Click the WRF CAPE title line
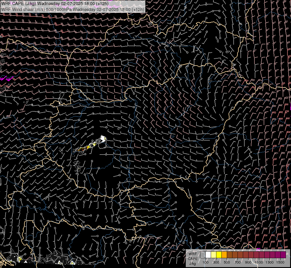Screen dimensions: 291x268 (55, 4)
